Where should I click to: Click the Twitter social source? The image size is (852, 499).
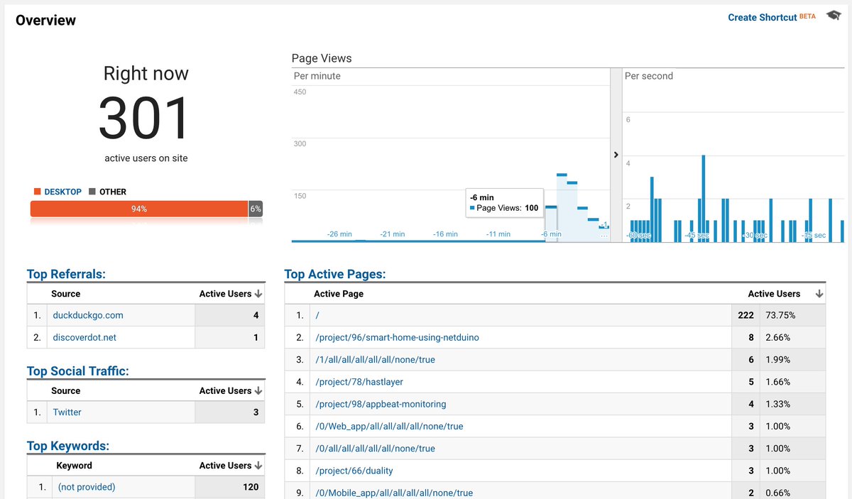point(67,412)
